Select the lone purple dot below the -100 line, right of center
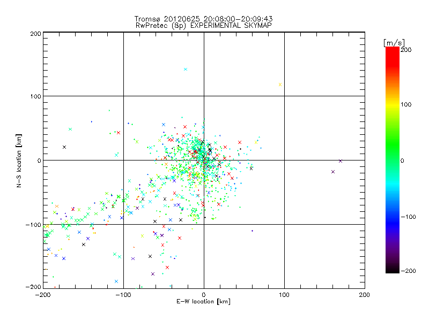429x321 pixels. click(x=252, y=231)
